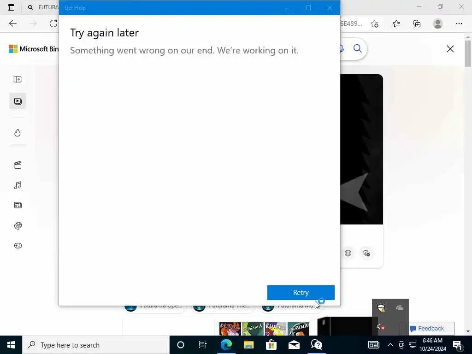Viewport: 472px width, 354px height.
Task: Open Movies clapperboard icon in sidebar
Action: [x=18, y=165]
